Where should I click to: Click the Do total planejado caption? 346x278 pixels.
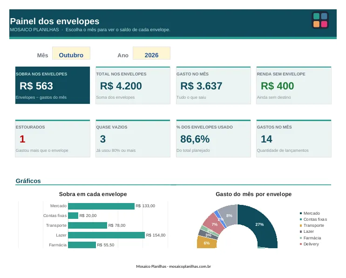(x=193, y=150)
